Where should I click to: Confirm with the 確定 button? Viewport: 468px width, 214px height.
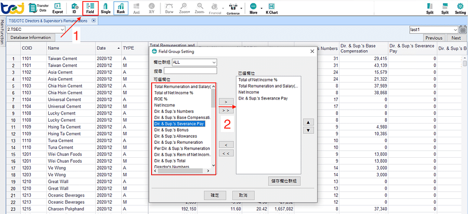tap(215, 196)
